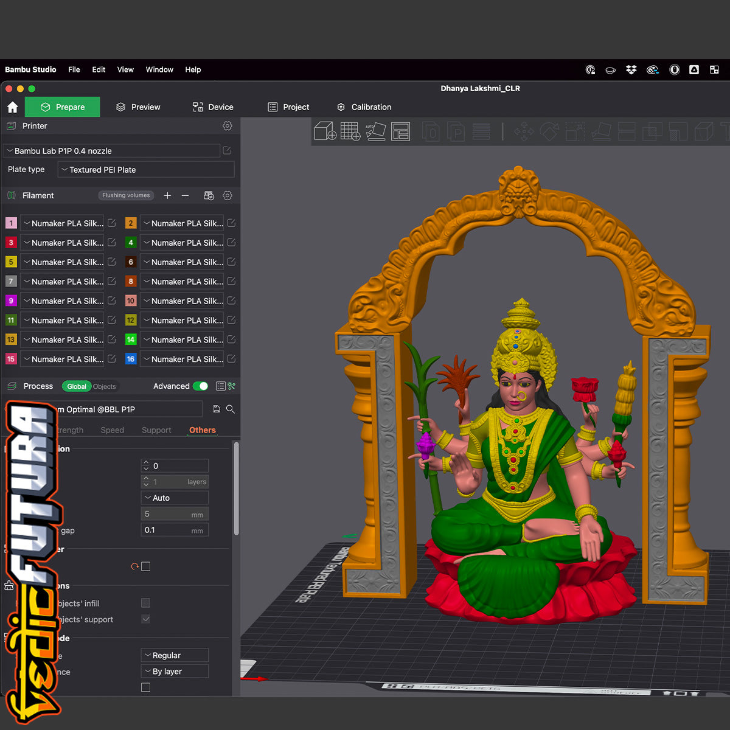Viewport: 730px width, 730px height.
Task: Click the Arrange all objects icon
Action: pyautogui.click(x=400, y=131)
